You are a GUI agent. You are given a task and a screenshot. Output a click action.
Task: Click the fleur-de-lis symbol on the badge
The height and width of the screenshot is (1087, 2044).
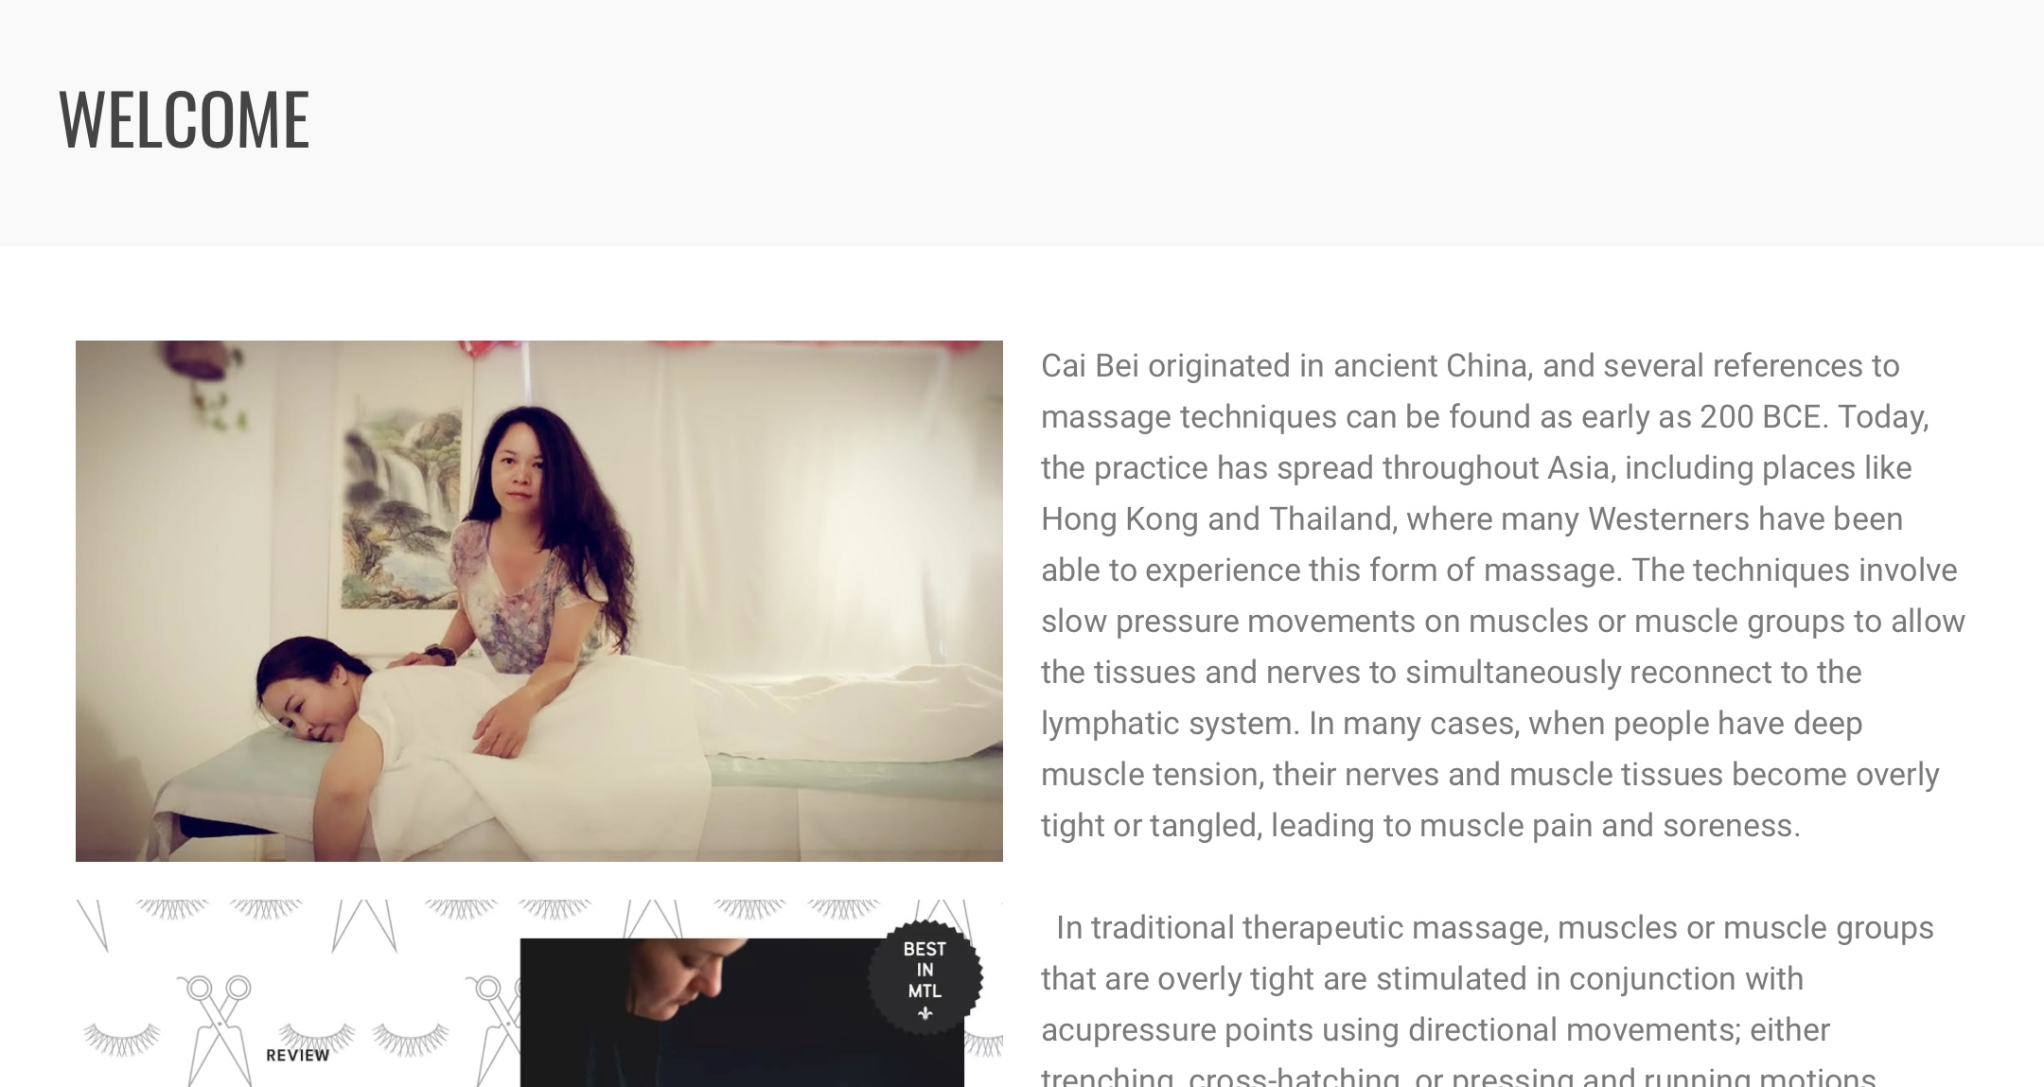925,1013
